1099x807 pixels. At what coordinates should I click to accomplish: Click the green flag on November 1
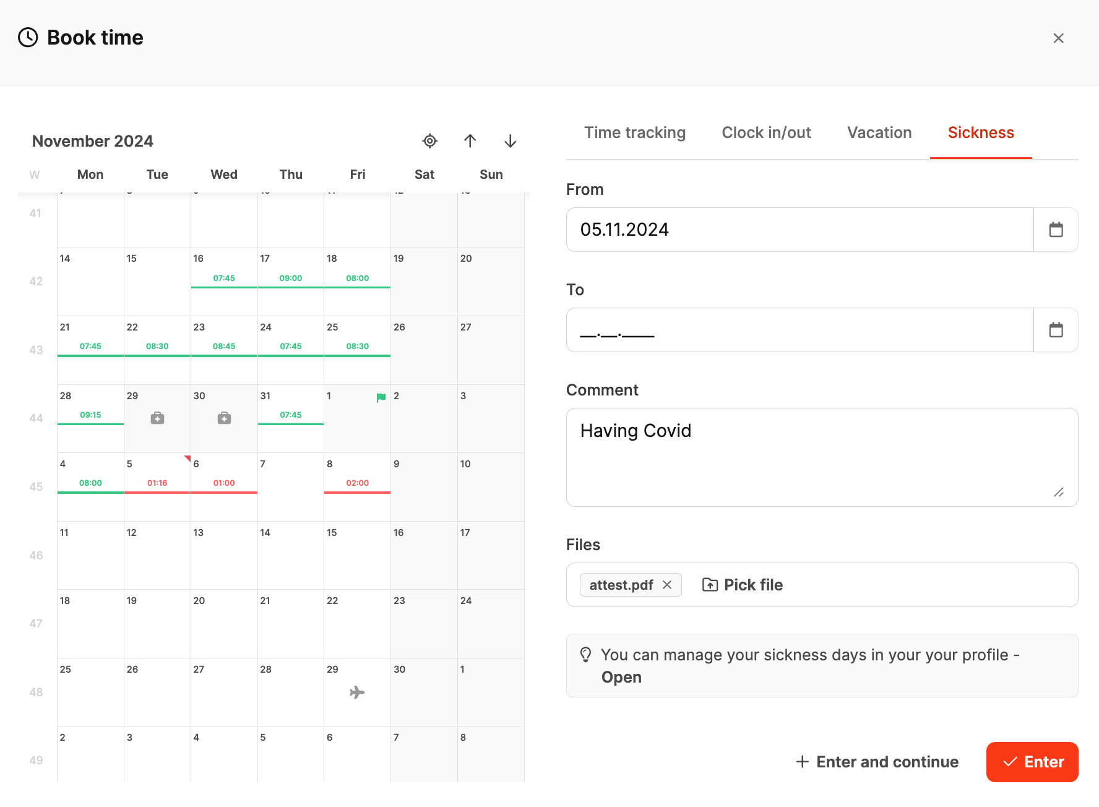point(381,397)
